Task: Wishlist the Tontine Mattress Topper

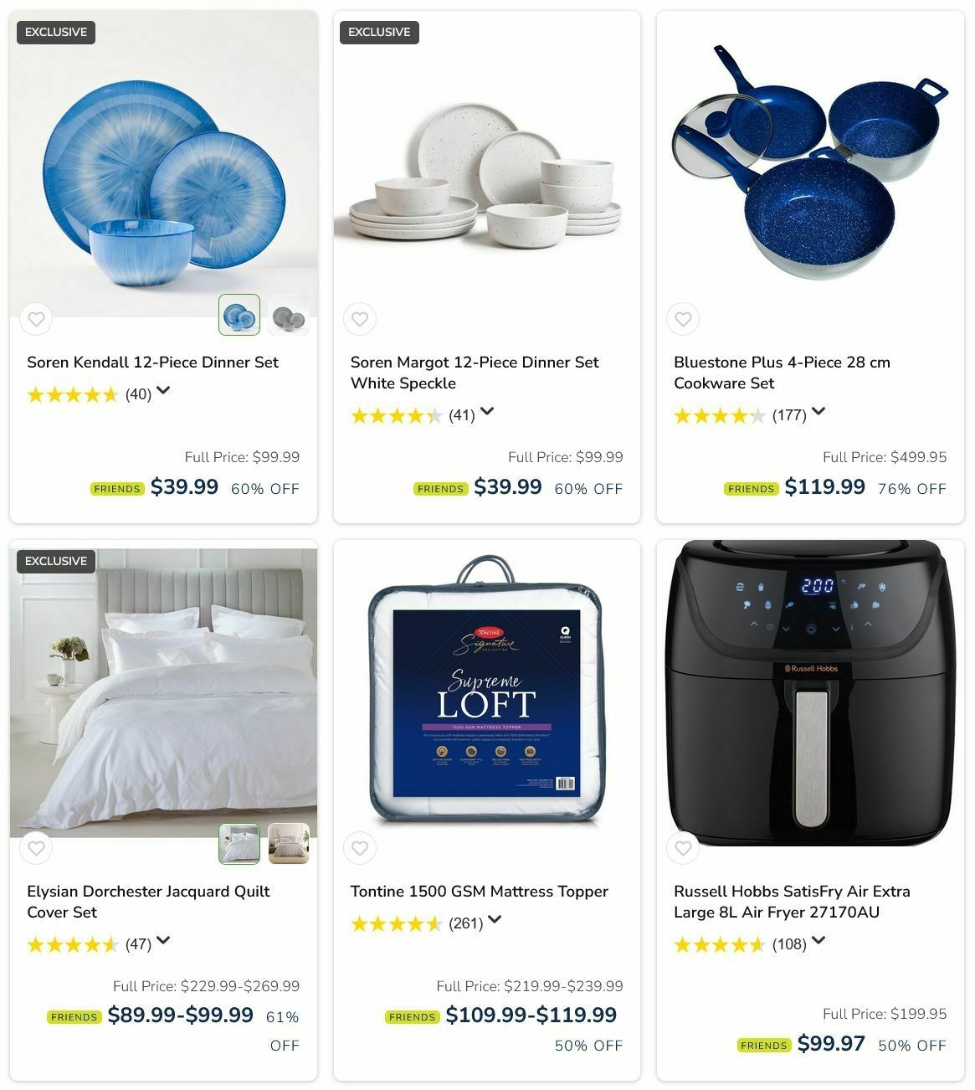Action: tap(360, 848)
